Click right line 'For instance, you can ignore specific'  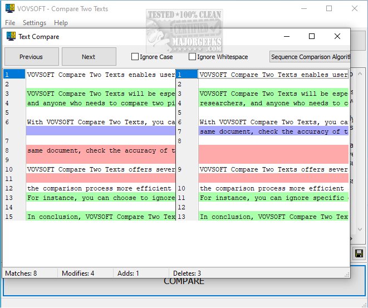point(273,198)
